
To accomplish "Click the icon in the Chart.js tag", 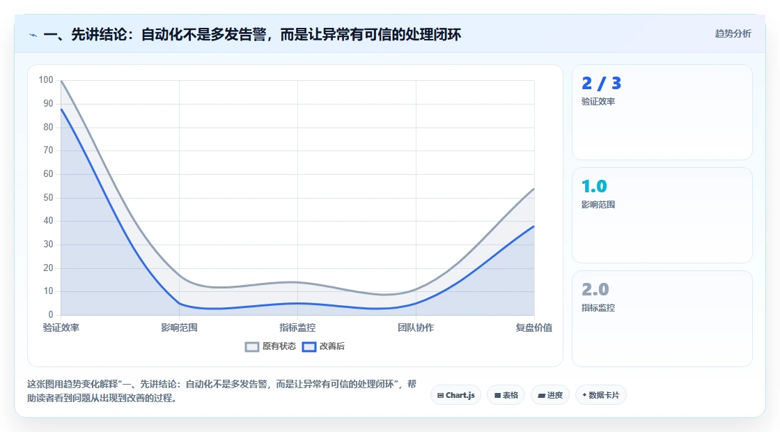I will coord(440,396).
